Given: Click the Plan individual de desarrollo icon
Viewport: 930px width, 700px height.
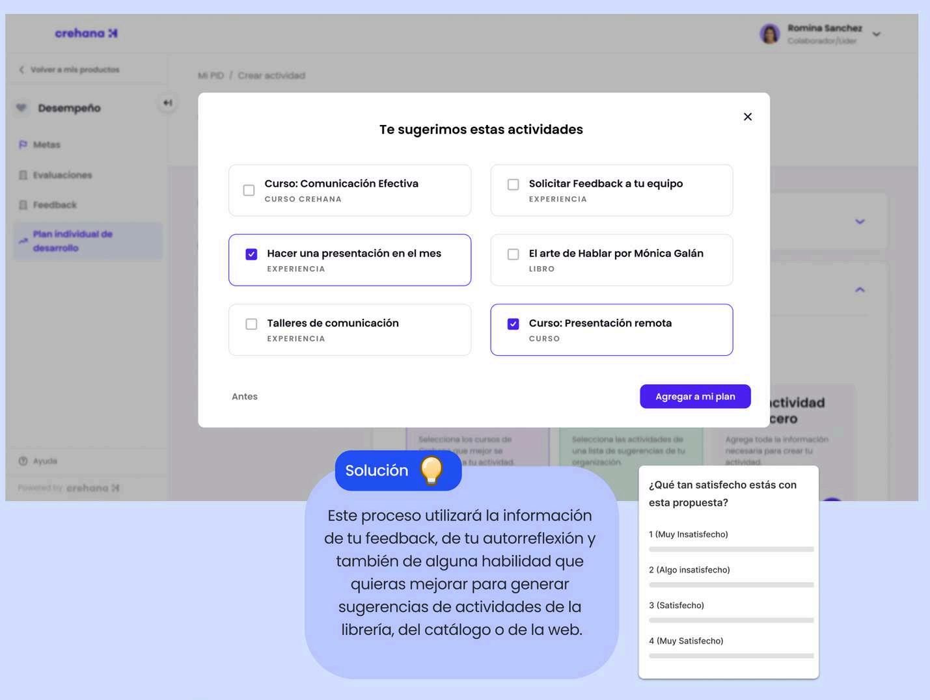Looking at the screenshot, I should (23, 241).
